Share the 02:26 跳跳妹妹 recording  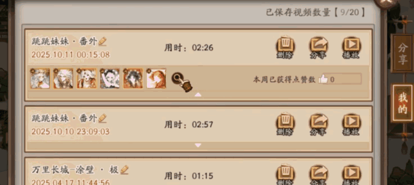click(319, 48)
